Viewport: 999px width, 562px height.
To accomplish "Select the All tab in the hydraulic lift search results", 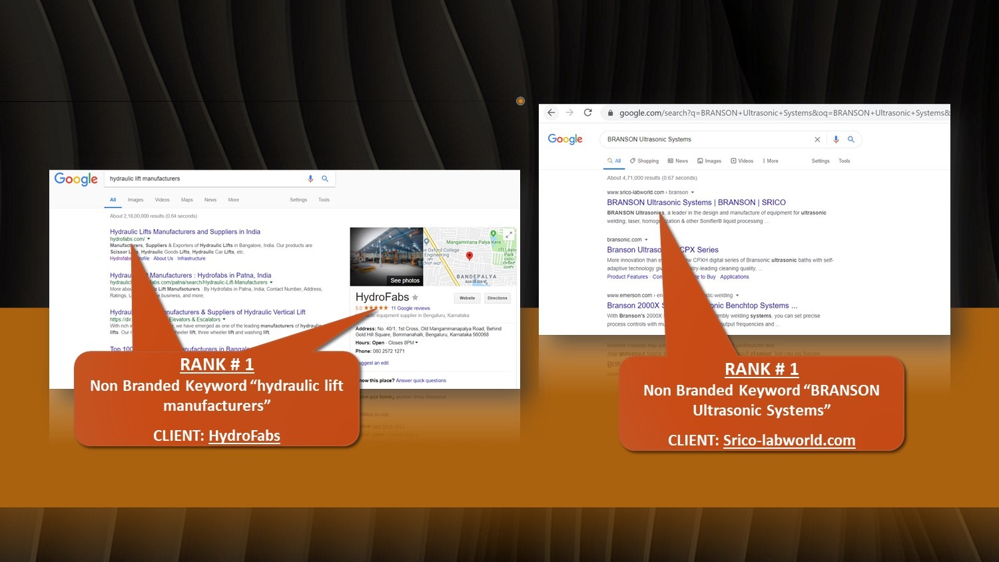I will (x=113, y=200).
